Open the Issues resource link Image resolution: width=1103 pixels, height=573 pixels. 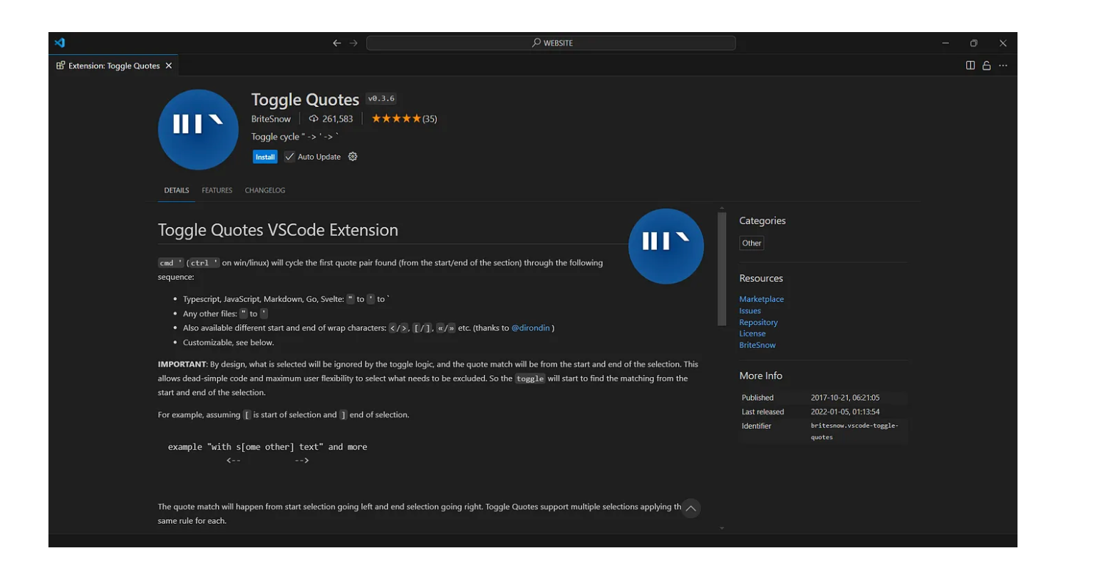pos(750,311)
